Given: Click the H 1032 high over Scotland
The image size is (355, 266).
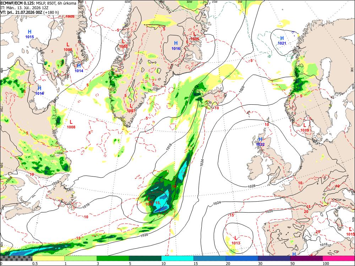Looking at the screenshot, I should (260, 142).
